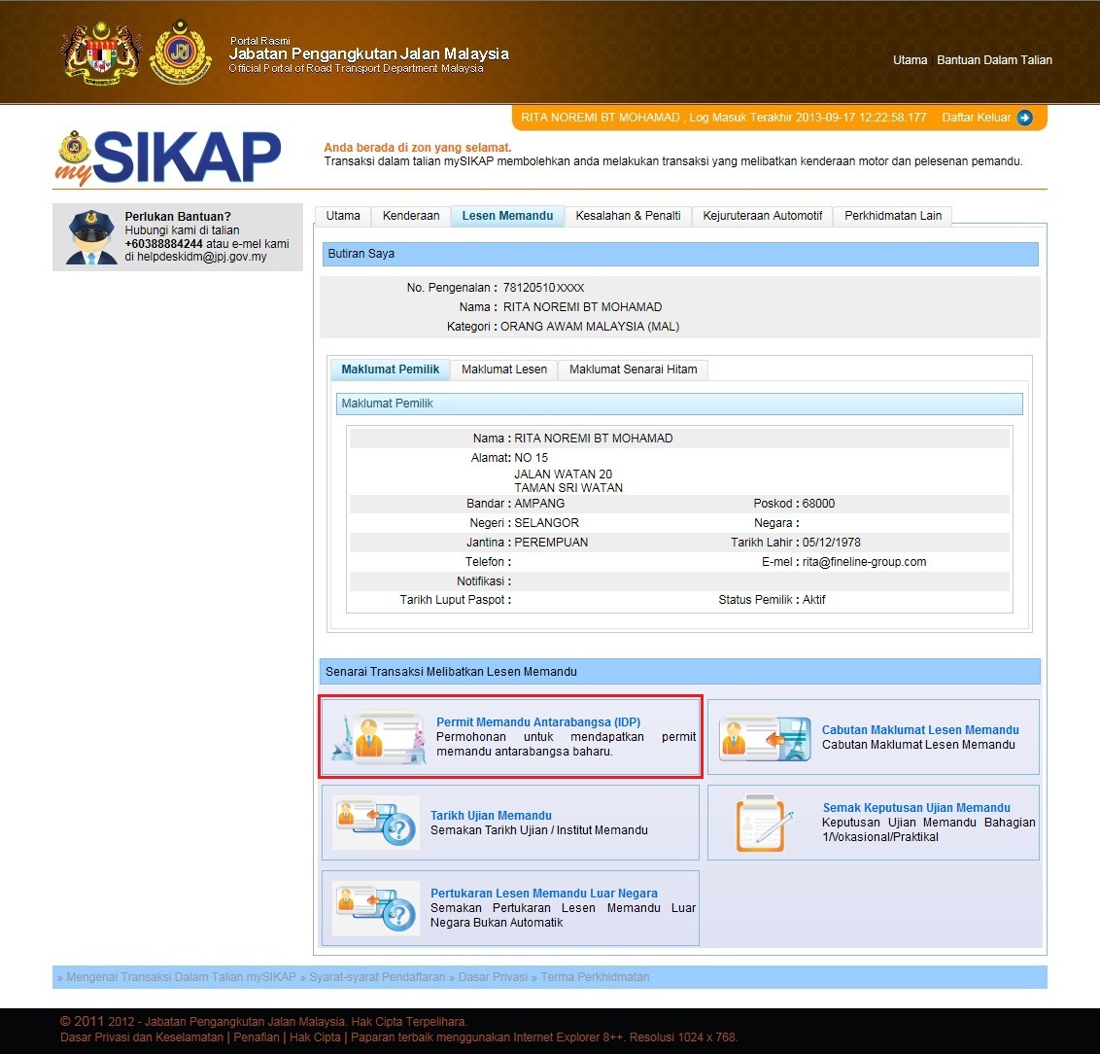Click the mySIKAP logo

168,157
